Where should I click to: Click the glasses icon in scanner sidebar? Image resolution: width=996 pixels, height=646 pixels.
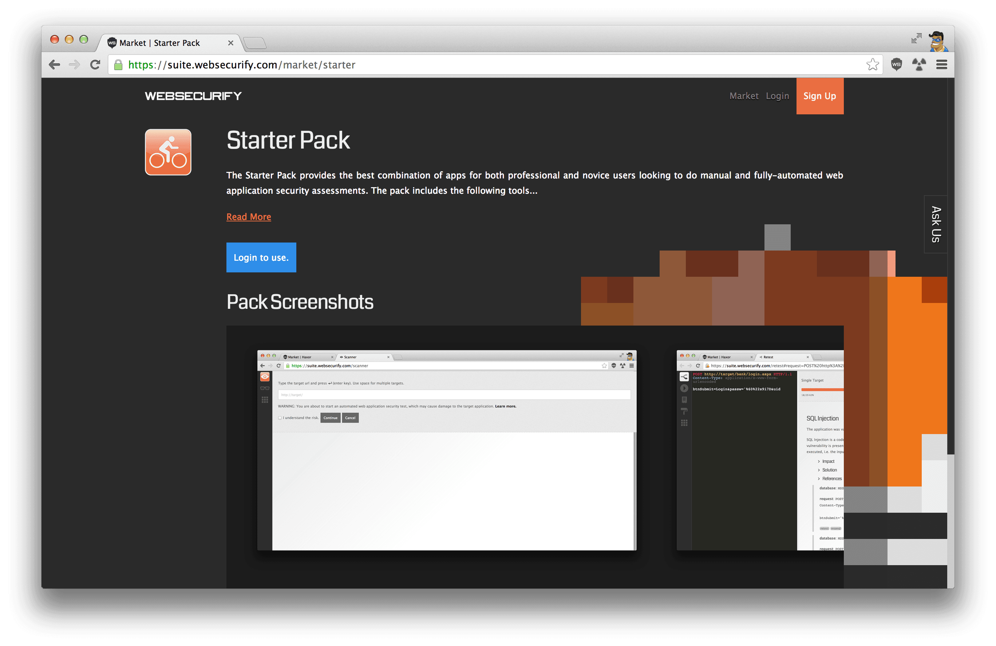tap(265, 388)
